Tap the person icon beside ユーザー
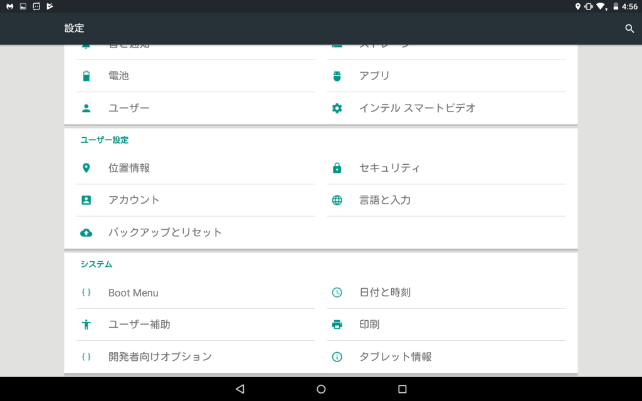Viewport: 642px width, 401px height. (87, 108)
